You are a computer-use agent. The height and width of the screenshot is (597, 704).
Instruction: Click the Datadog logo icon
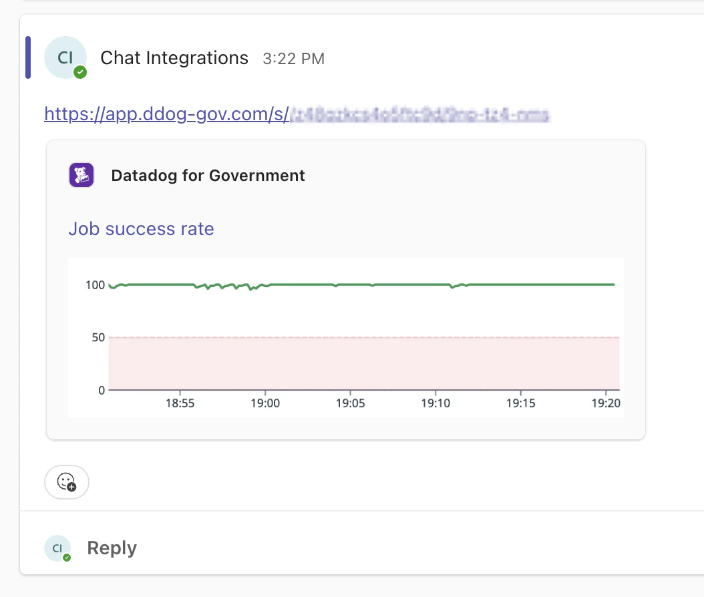(x=81, y=175)
